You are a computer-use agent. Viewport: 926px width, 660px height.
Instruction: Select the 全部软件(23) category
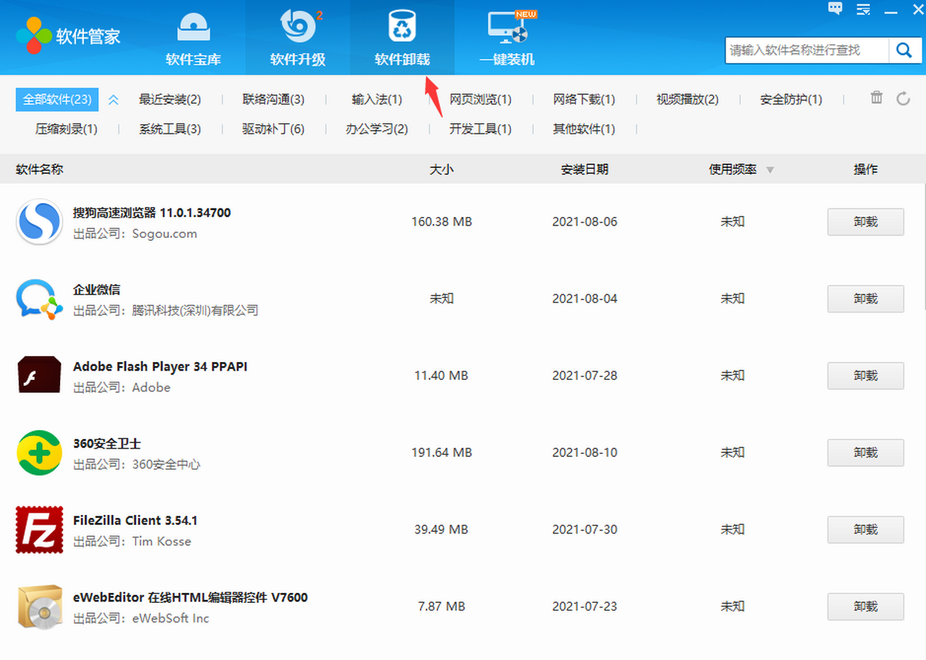pos(57,100)
